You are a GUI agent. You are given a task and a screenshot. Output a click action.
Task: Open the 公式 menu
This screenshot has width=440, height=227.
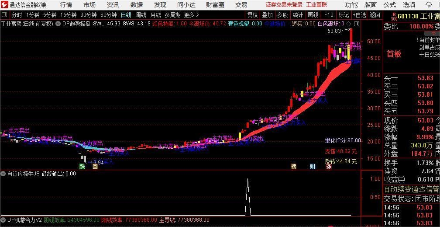click(x=390, y=5)
